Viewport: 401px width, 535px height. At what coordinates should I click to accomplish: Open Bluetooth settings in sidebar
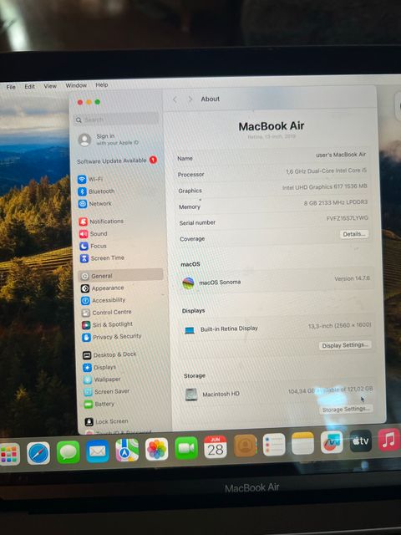tap(97, 191)
